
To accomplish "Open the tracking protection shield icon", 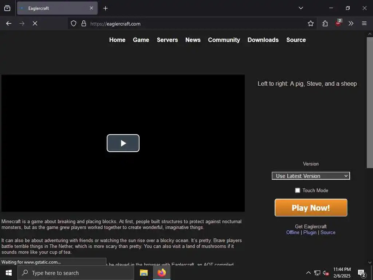I will (74, 23).
